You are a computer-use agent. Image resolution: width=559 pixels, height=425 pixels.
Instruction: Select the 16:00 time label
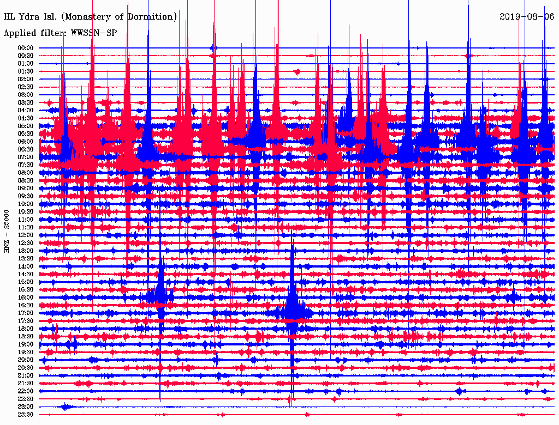(x=26, y=297)
